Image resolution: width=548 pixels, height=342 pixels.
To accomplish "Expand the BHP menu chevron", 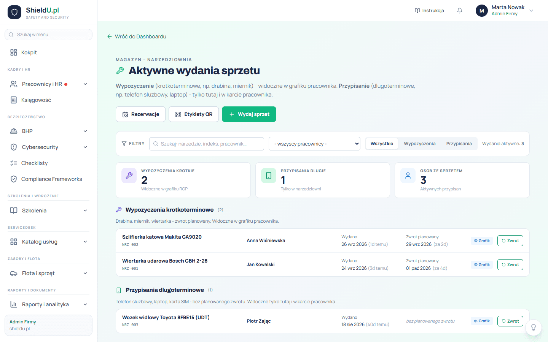I will 85,131.
